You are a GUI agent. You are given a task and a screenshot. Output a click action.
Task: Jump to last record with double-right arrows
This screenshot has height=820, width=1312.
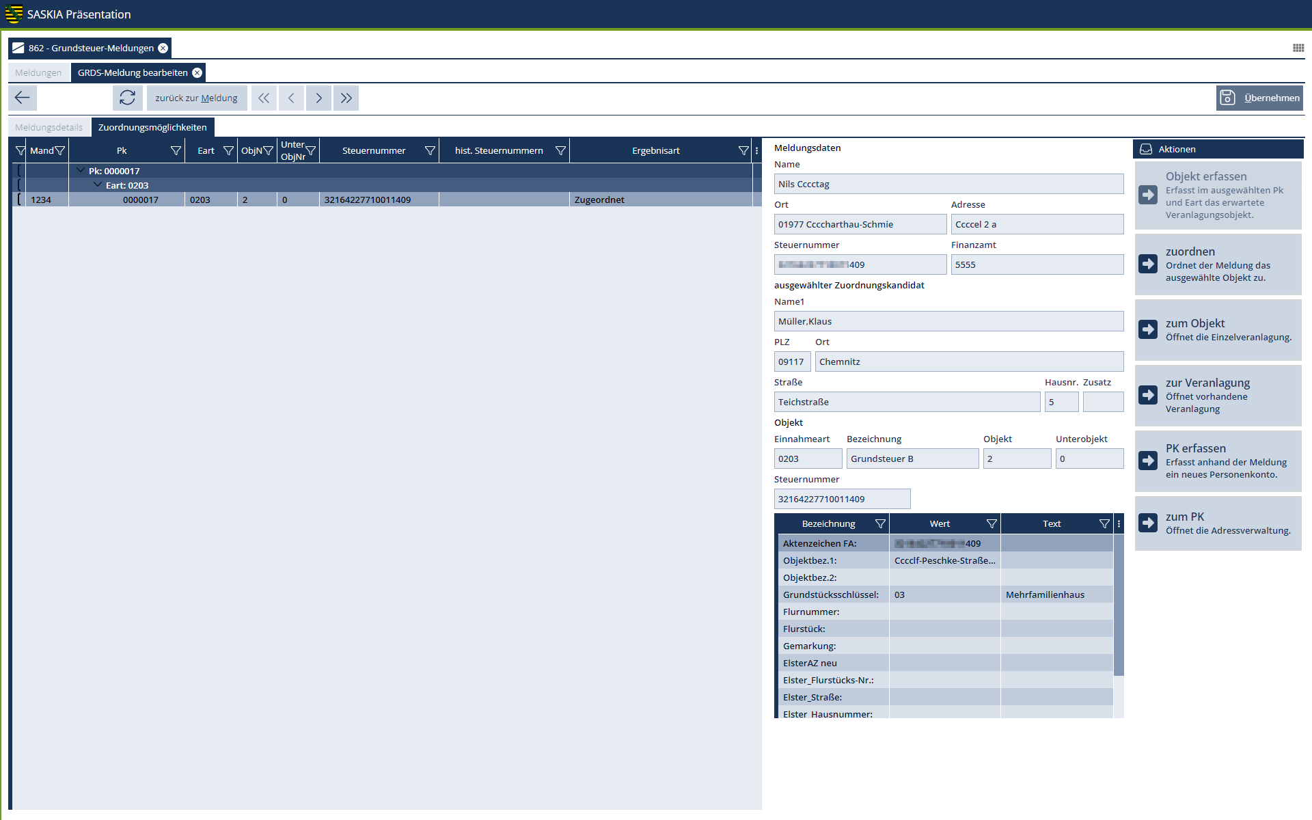click(x=346, y=98)
